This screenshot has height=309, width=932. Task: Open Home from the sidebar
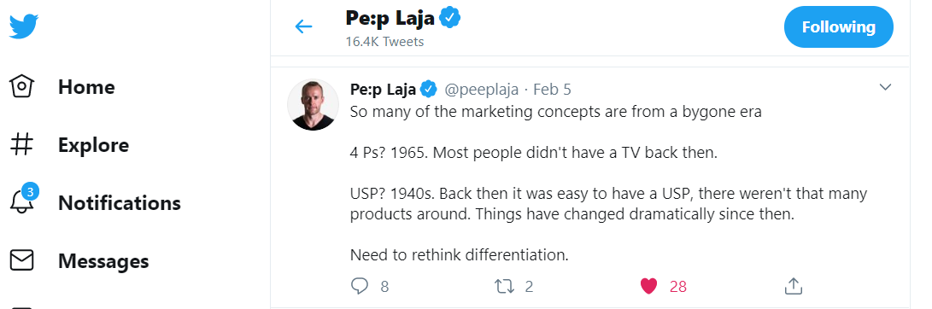click(x=62, y=87)
